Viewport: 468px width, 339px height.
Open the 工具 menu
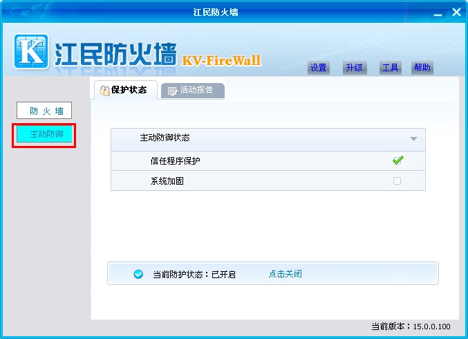[390, 68]
